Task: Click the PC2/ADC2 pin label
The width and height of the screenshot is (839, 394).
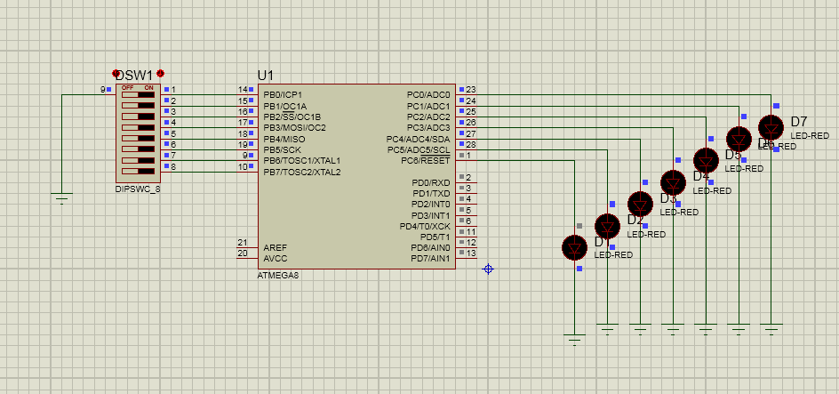Action: coord(428,117)
